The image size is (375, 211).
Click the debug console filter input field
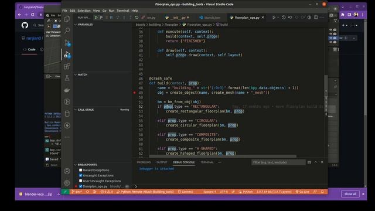[278, 162]
